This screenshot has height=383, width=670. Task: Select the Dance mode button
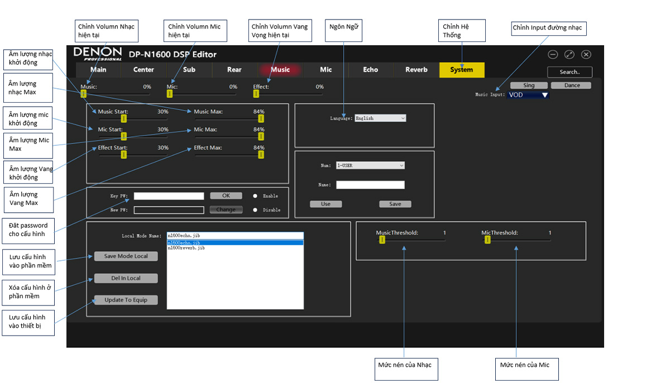pyautogui.click(x=572, y=85)
